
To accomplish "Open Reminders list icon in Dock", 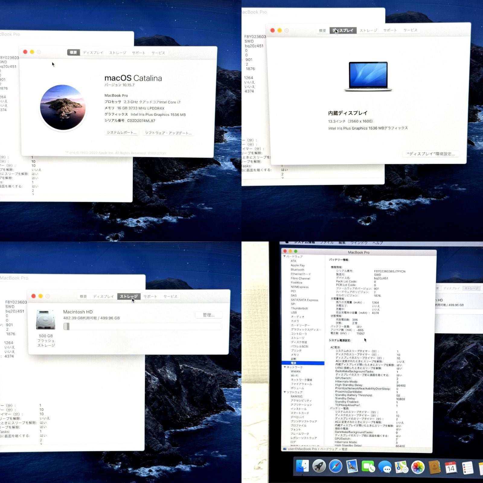I will 467,468.
